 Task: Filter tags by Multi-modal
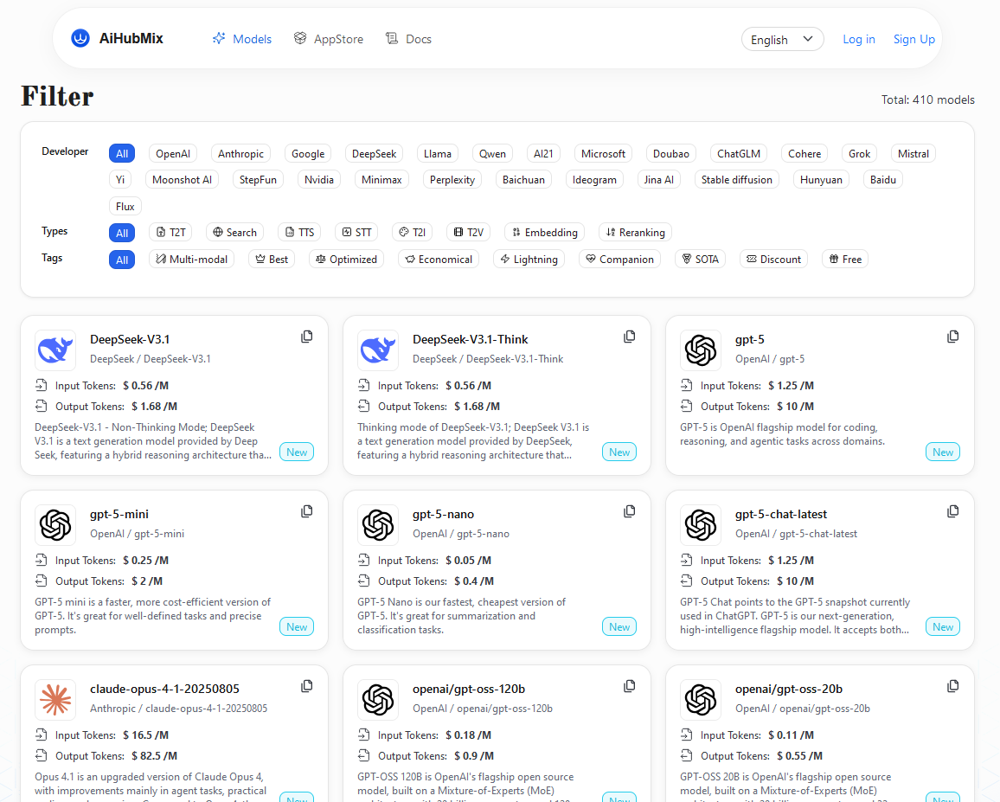coord(192,259)
